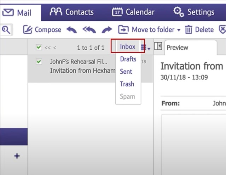Click the date '30/11/18 - 13:09'
226x175 pixels.
point(184,78)
